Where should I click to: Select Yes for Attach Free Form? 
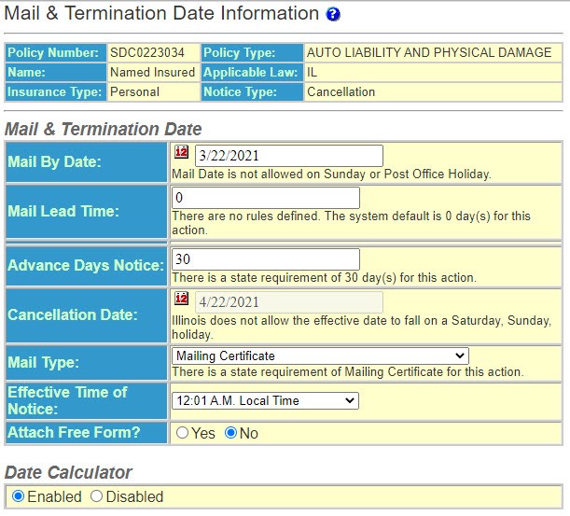[x=182, y=433]
